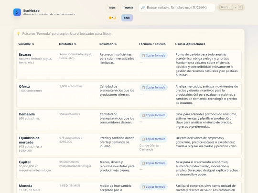Click the ⌘/Ctrl keyboard shortcut hint

226,7
